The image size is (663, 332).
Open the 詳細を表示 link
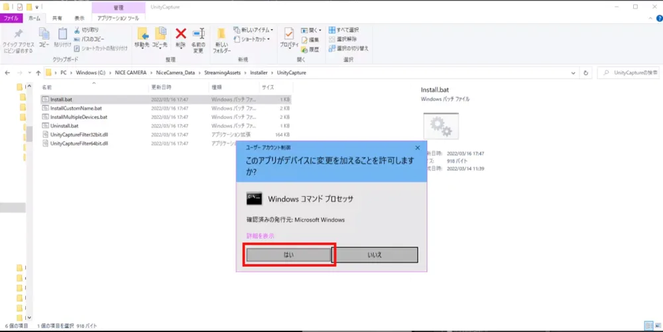point(261,236)
